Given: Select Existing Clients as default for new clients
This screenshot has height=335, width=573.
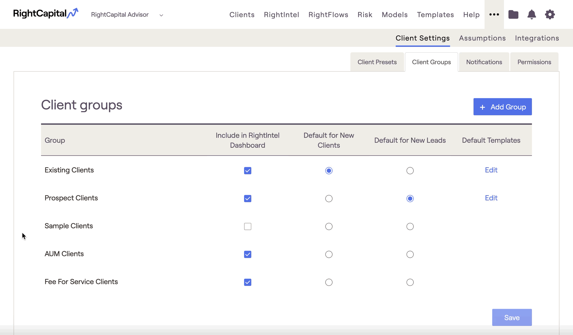Looking at the screenshot, I should [x=329, y=171].
